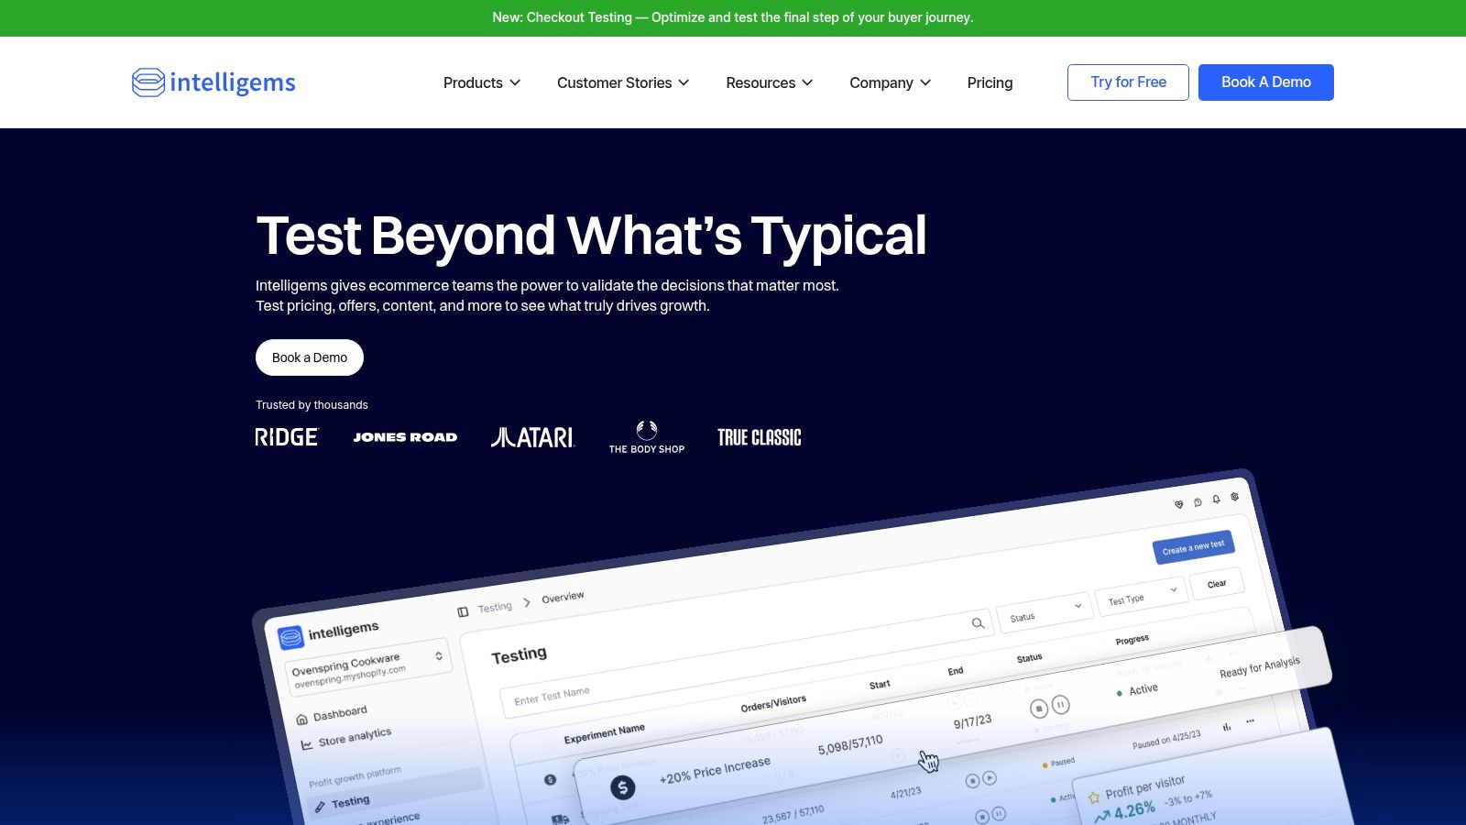The image size is (1466, 825).
Task: Open results via the bar chart icon
Action: (1227, 724)
